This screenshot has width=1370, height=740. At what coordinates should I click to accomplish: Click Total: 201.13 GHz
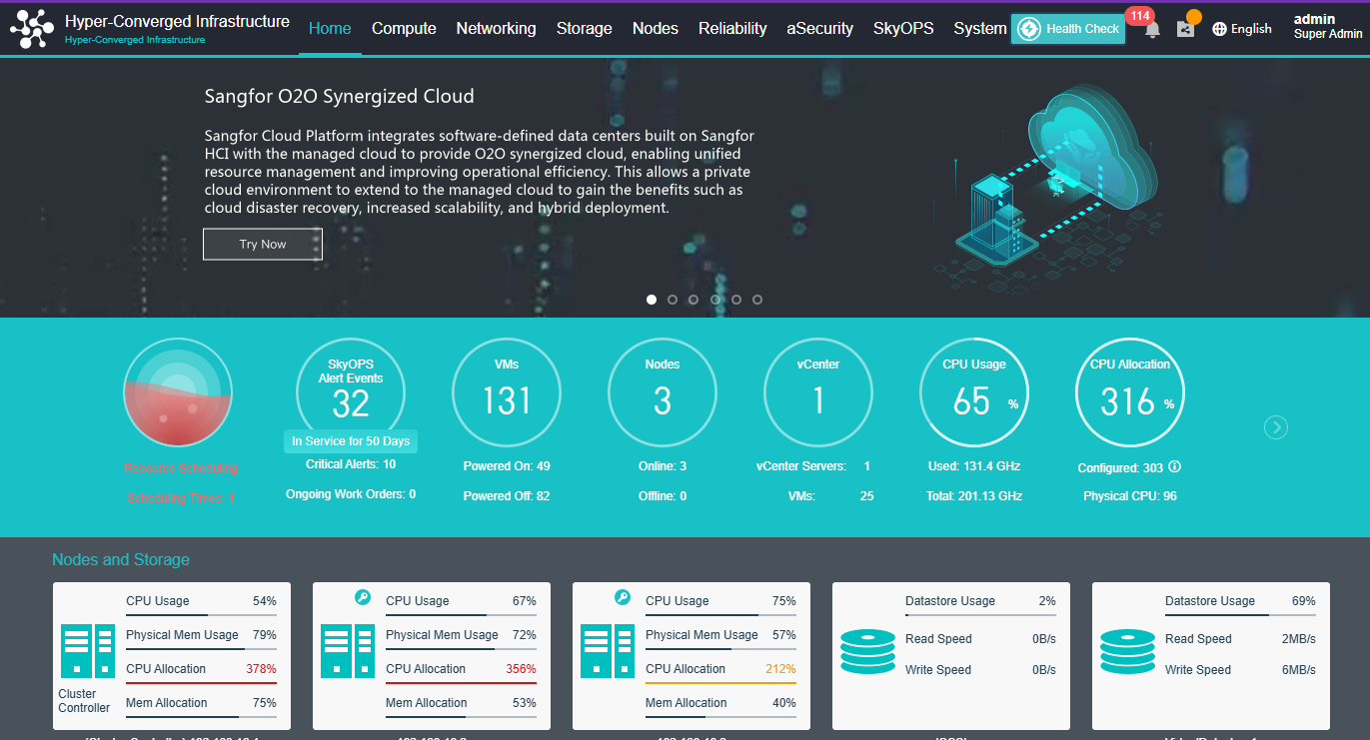[x=974, y=496]
